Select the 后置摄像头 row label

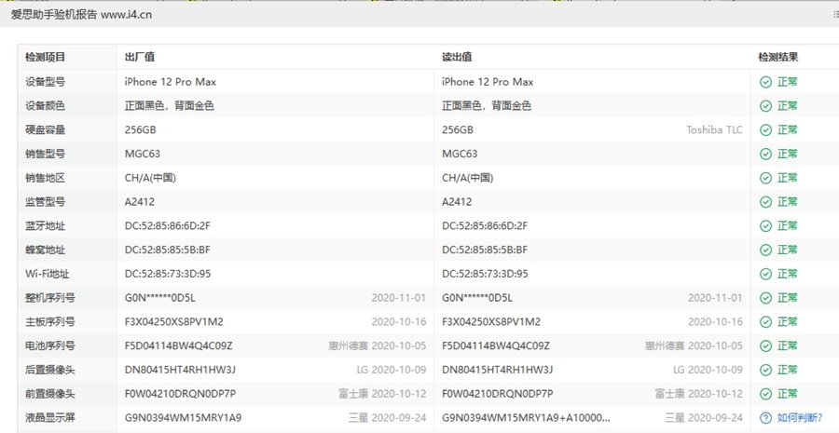(x=49, y=370)
